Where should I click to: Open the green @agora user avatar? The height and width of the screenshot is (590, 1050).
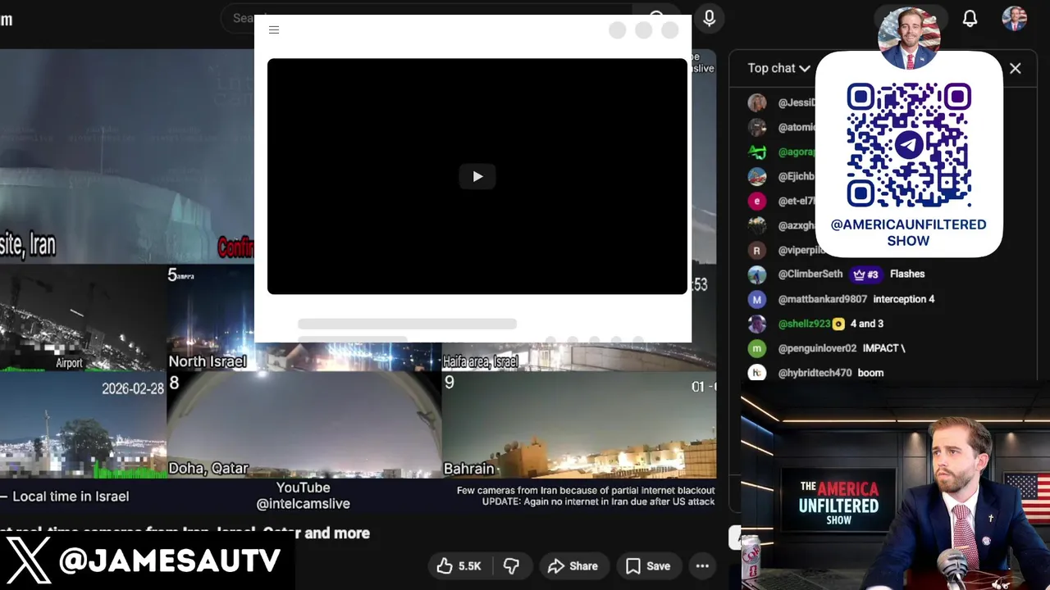pyautogui.click(x=757, y=152)
